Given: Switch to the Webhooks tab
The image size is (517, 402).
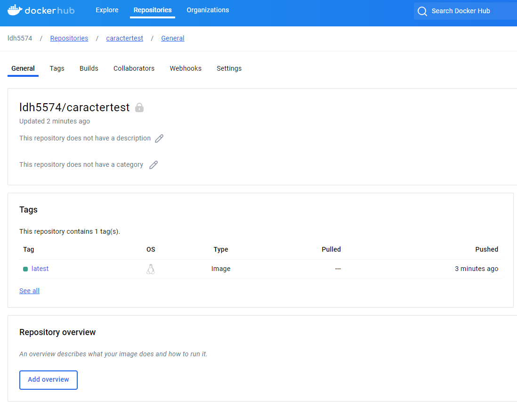Looking at the screenshot, I should tap(186, 68).
